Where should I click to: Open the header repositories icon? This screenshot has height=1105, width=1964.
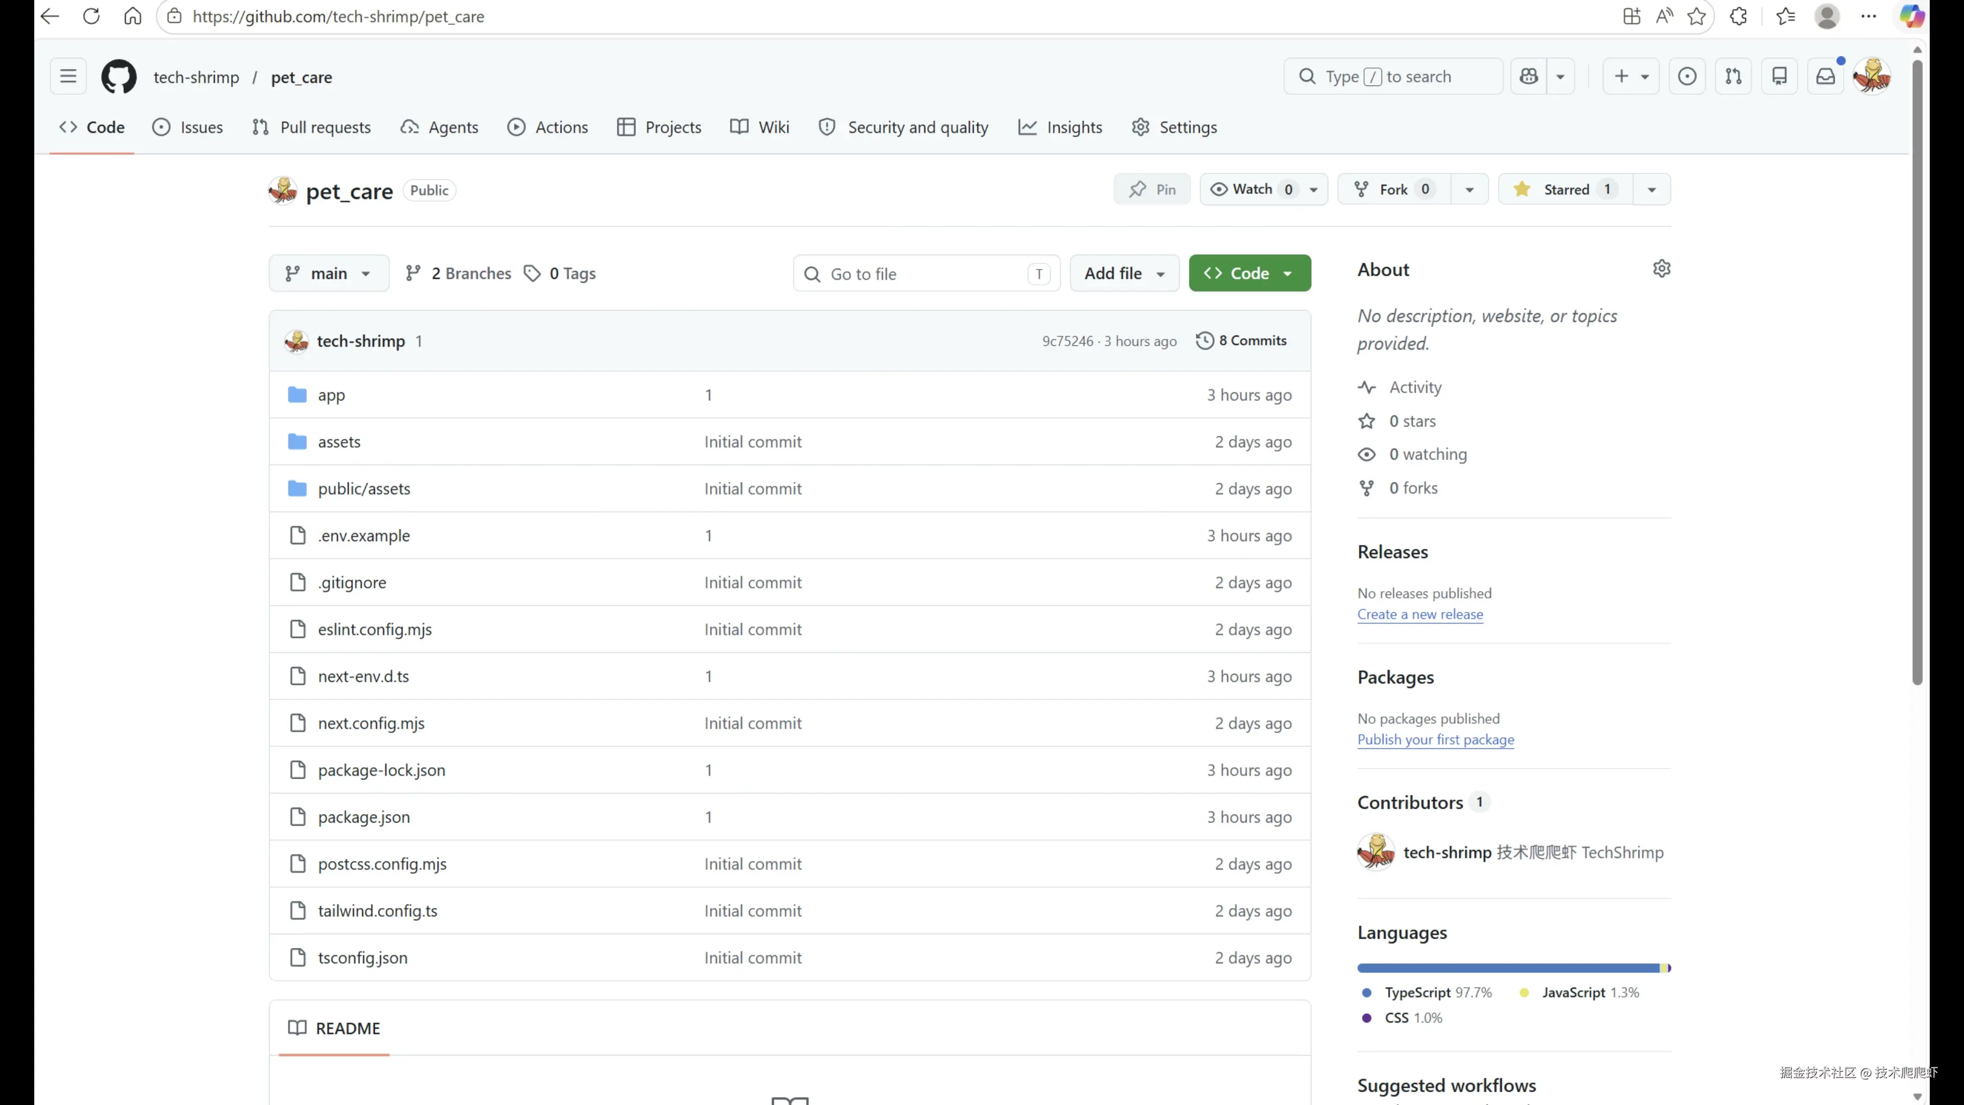pos(1779,76)
